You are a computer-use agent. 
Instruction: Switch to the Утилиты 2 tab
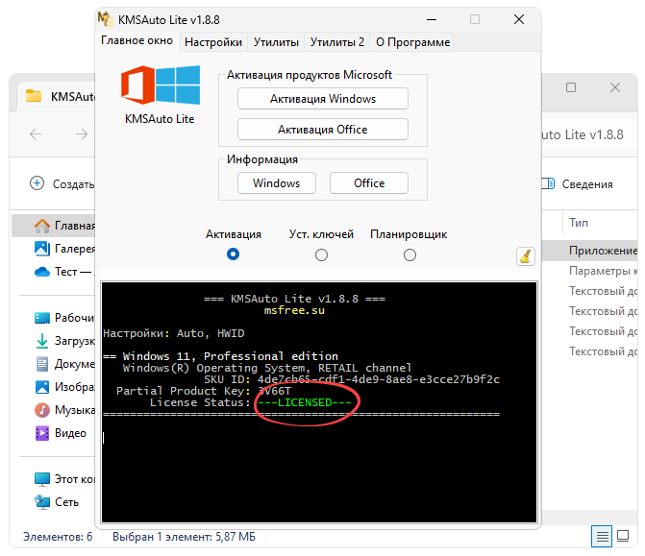tap(336, 42)
